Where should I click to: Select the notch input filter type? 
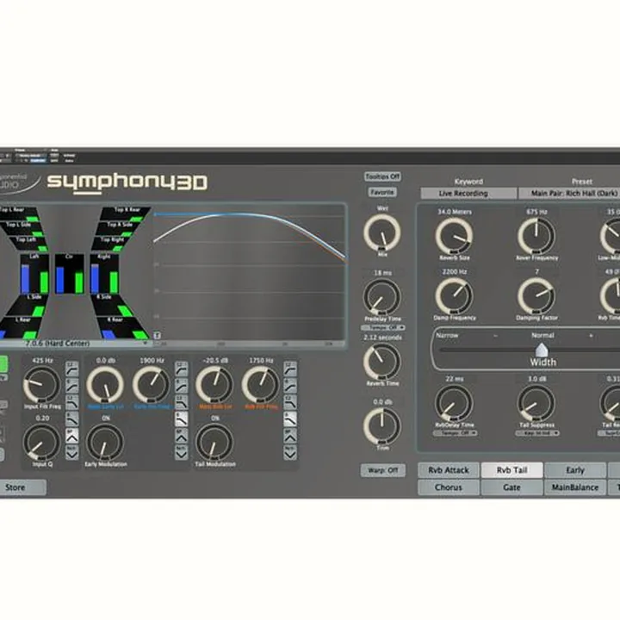[x=71, y=452]
